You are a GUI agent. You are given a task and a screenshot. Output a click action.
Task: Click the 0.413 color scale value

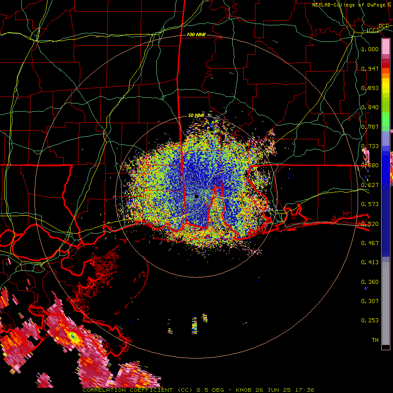[x=370, y=262]
